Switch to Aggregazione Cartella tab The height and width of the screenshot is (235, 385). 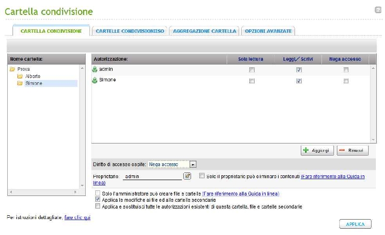point(205,31)
